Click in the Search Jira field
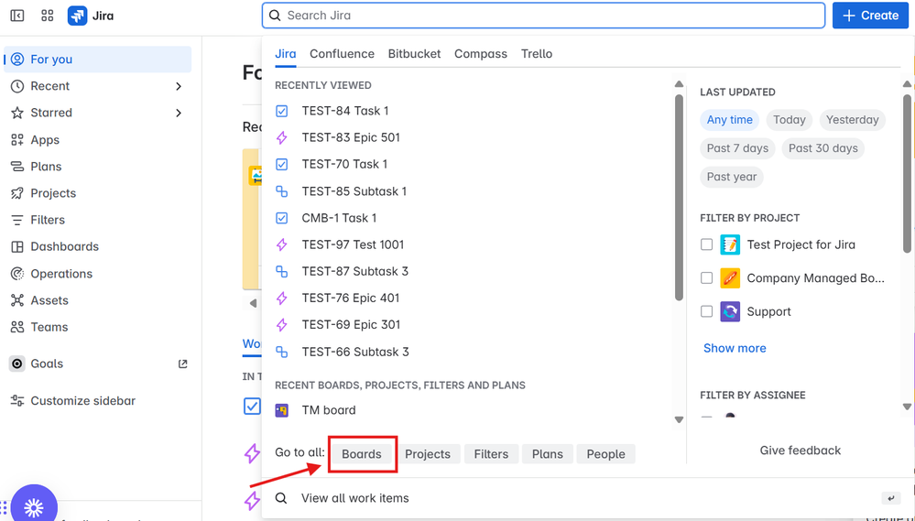The width and height of the screenshot is (915, 521). click(x=543, y=16)
